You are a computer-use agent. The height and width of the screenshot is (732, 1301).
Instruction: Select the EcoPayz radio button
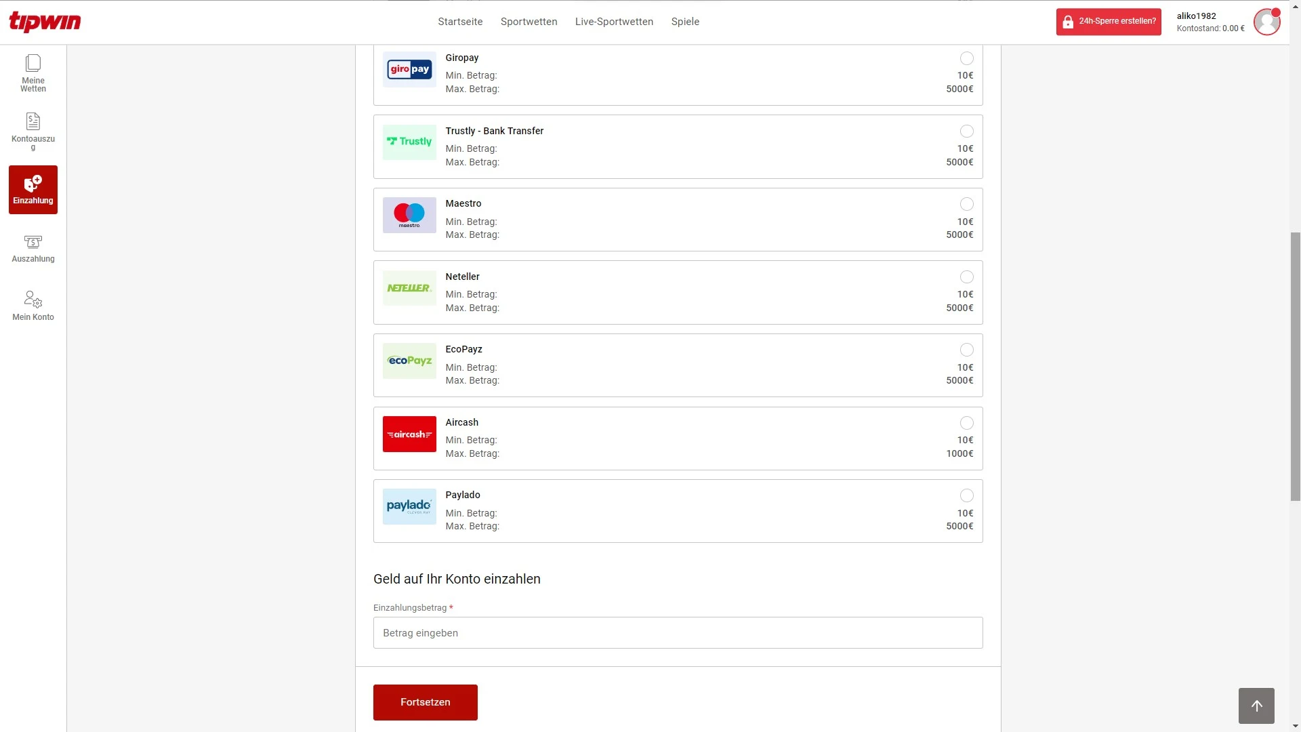967,350
